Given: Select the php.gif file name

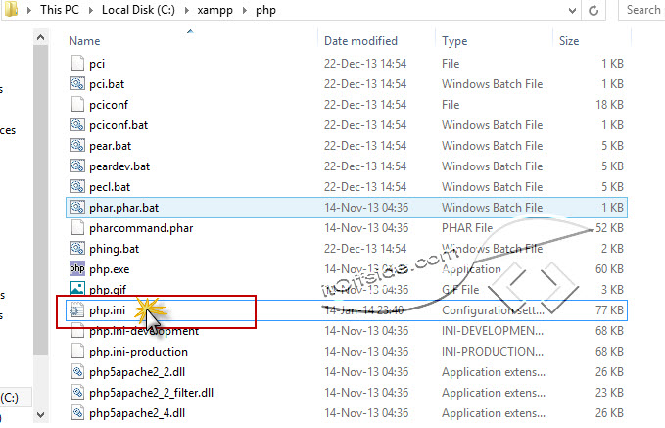Looking at the screenshot, I should 108,290.
